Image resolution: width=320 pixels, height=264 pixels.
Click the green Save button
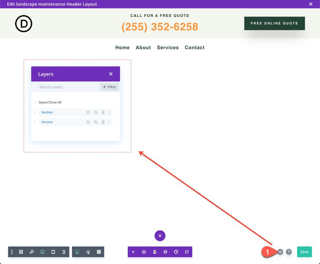pyautogui.click(x=304, y=252)
